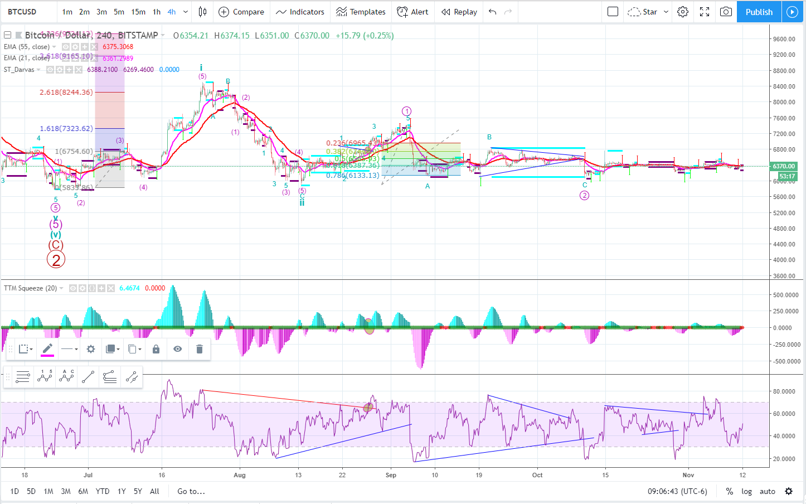
Task: Open Bitcoin / Dollar title dropdown arrow
Action: click(163, 35)
